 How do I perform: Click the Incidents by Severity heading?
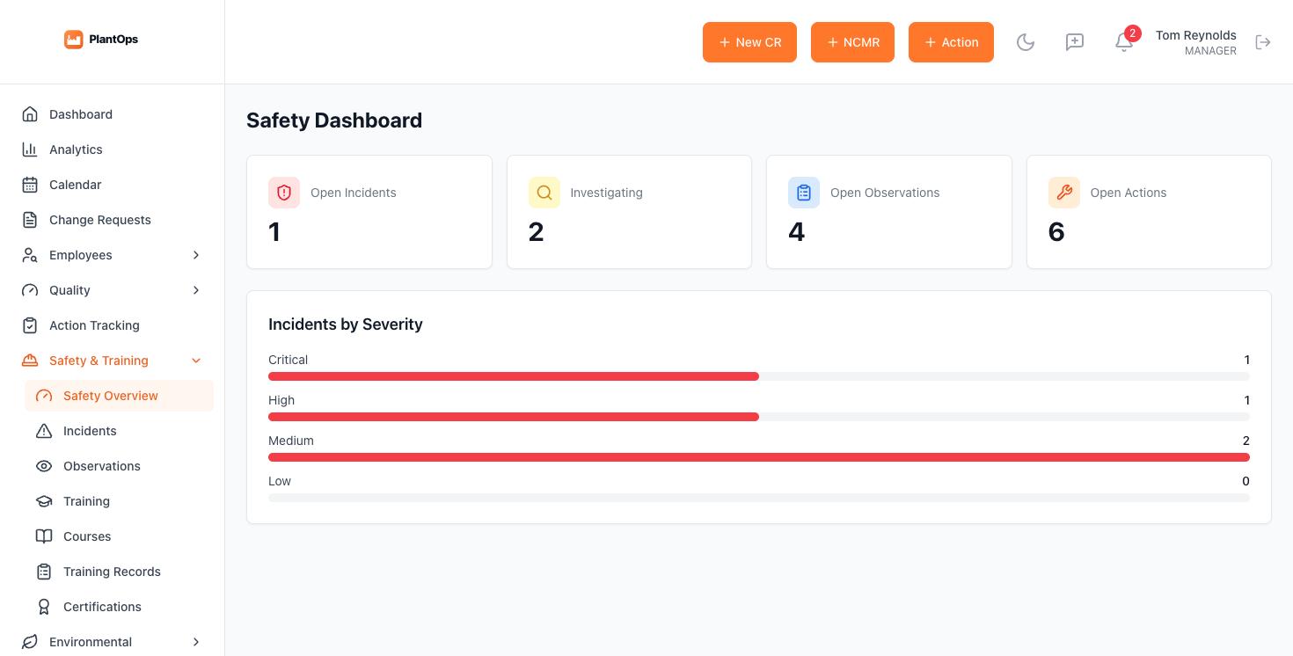tap(346, 324)
